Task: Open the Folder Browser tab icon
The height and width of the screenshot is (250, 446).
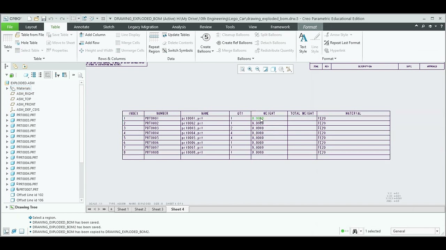Action: [x=15, y=66]
